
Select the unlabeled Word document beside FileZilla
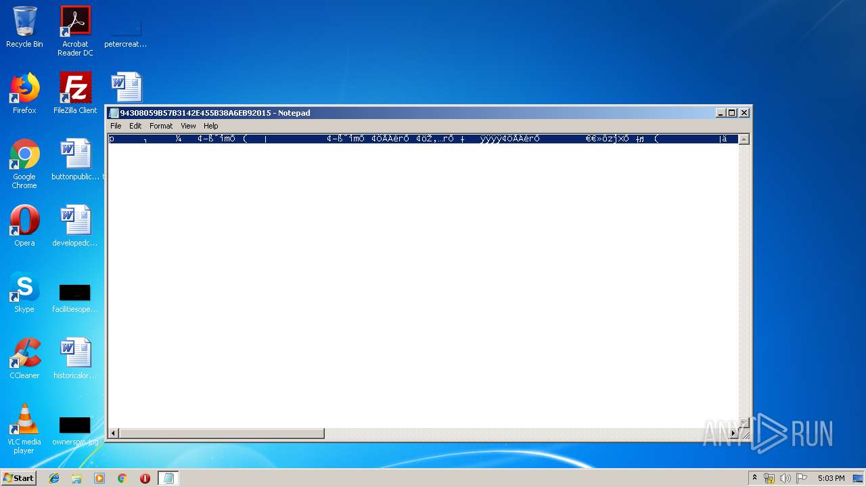(127, 88)
